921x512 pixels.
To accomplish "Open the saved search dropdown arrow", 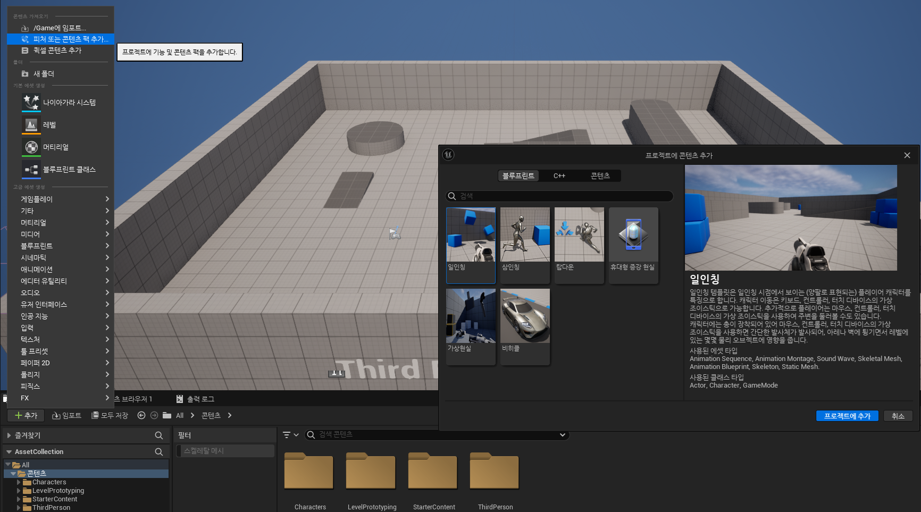I will point(563,435).
